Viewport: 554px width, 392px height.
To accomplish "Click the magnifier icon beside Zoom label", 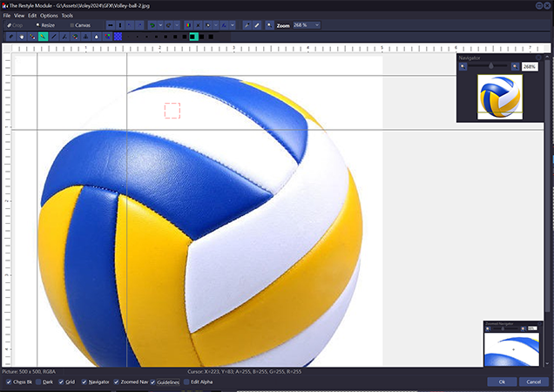I will (x=269, y=25).
